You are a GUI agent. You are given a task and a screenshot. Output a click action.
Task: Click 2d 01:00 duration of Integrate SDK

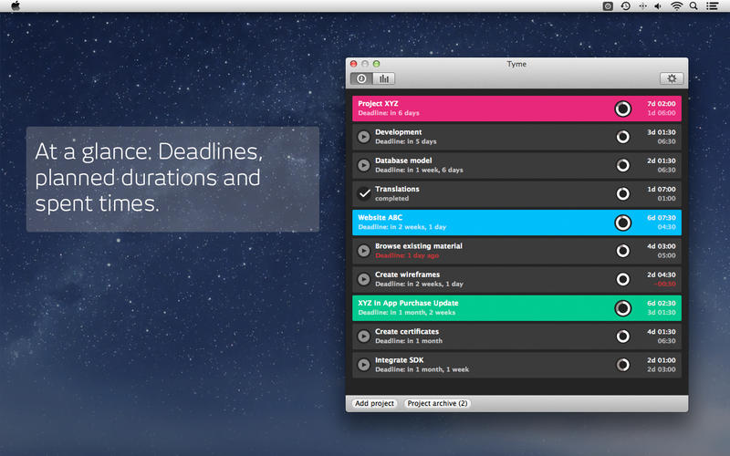tap(661, 360)
